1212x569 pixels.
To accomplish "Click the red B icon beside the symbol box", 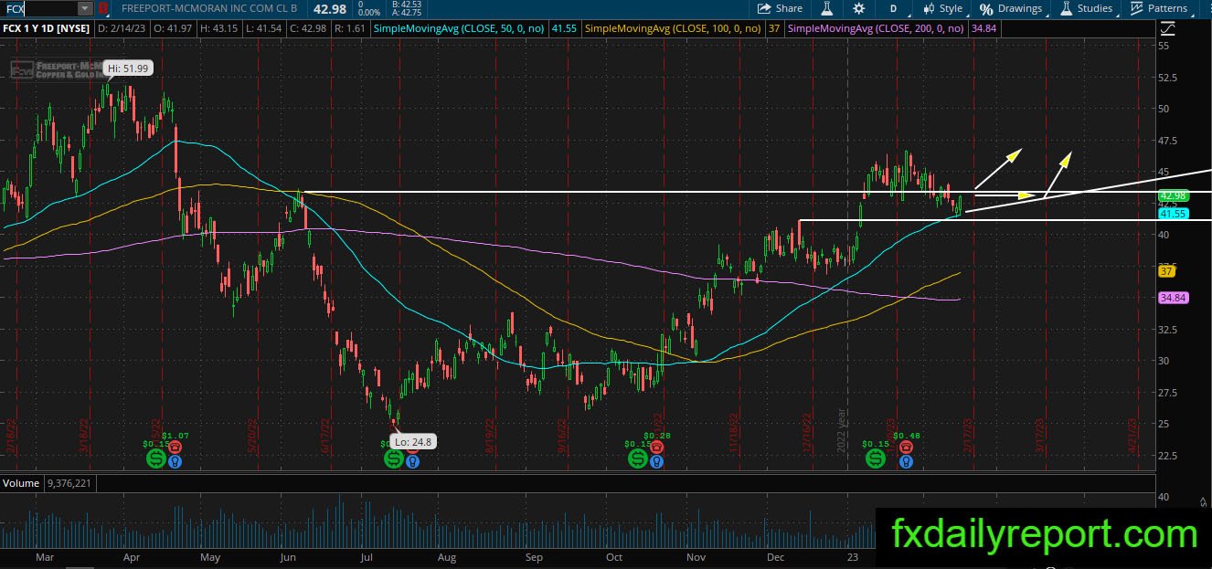I will 103,8.
